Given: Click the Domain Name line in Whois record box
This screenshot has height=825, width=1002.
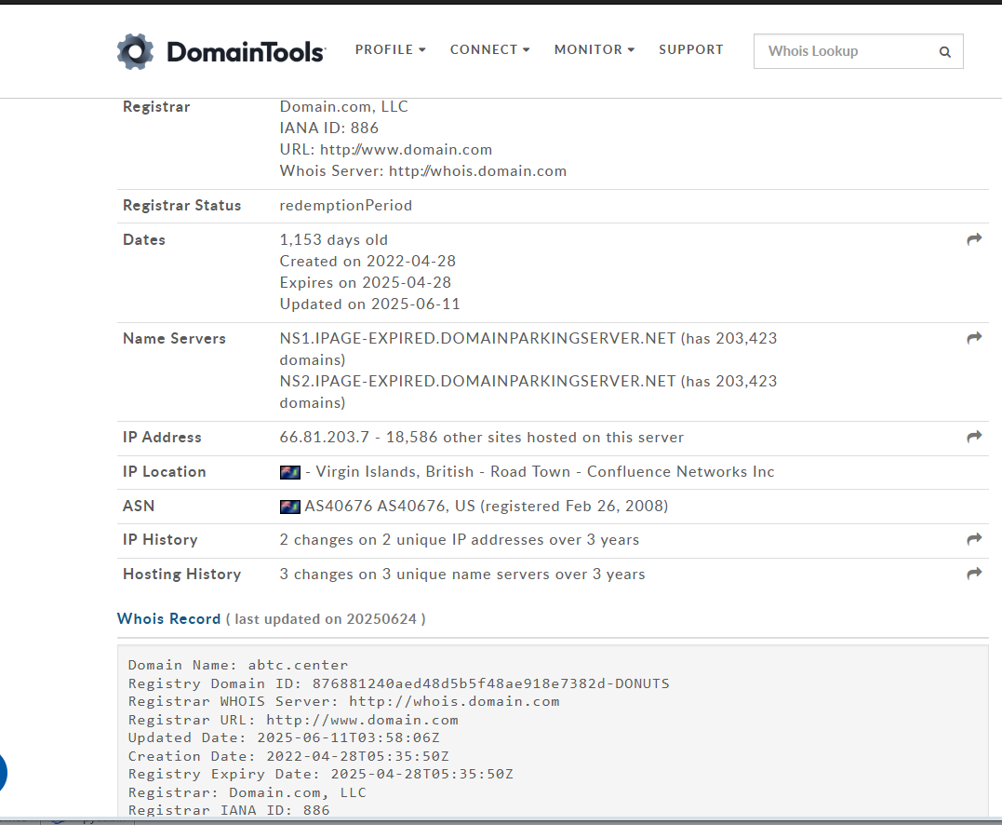Looking at the screenshot, I should point(238,666).
